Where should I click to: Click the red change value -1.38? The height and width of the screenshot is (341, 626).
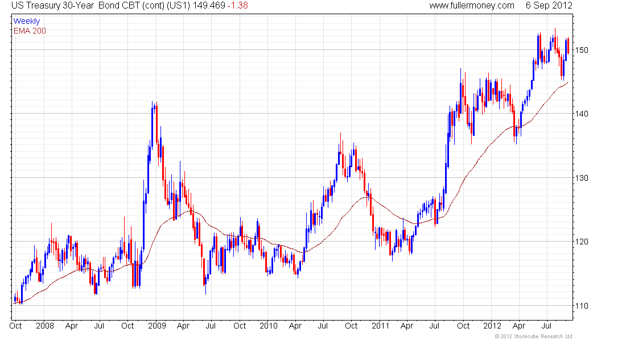click(238, 6)
